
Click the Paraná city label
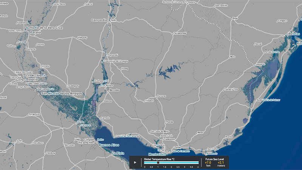(33, 32)
